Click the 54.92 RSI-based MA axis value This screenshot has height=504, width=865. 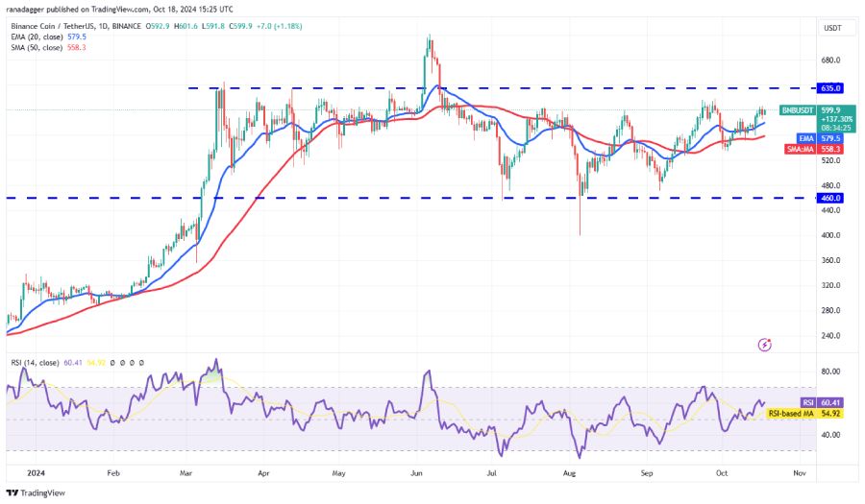830,413
